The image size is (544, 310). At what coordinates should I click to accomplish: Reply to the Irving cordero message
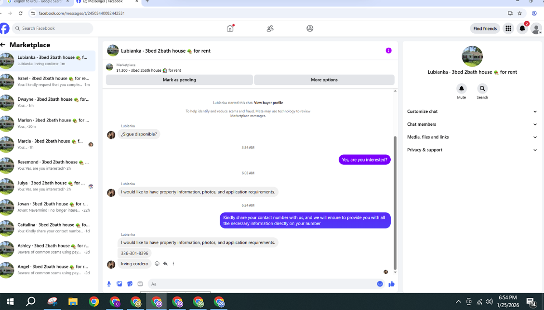coord(165,264)
